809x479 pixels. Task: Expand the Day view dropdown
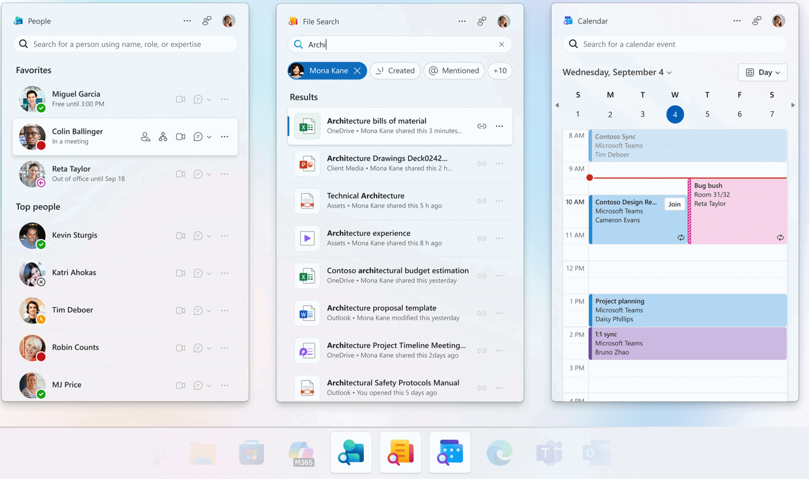click(x=763, y=73)
